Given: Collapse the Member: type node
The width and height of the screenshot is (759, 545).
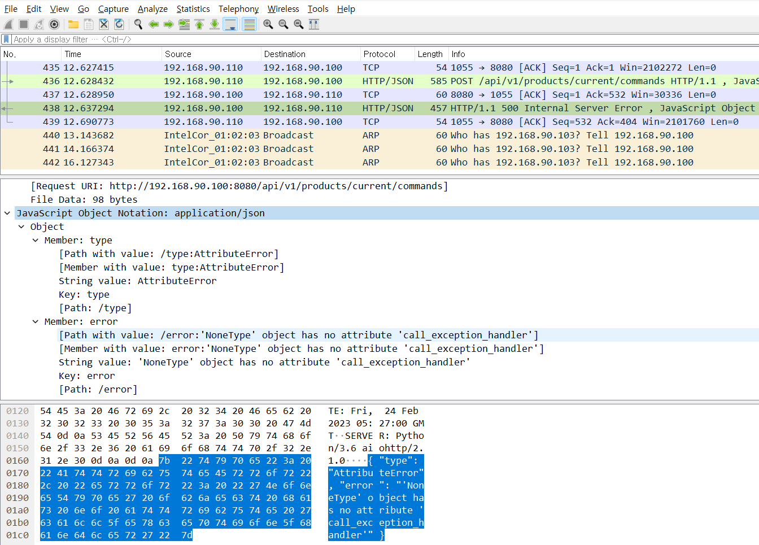Looking at the screenshot, I should (36, 241).
